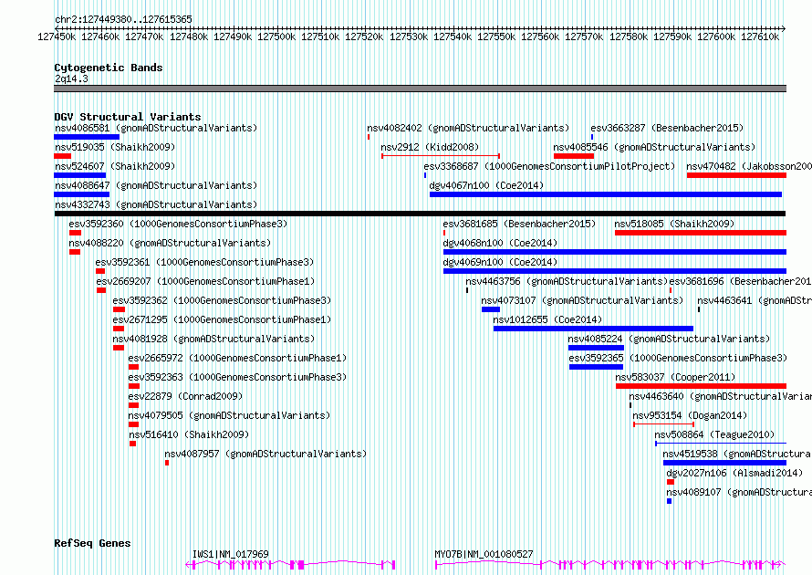Click dgv2027n106 (Alsmadi2014) label

point(734,473)
